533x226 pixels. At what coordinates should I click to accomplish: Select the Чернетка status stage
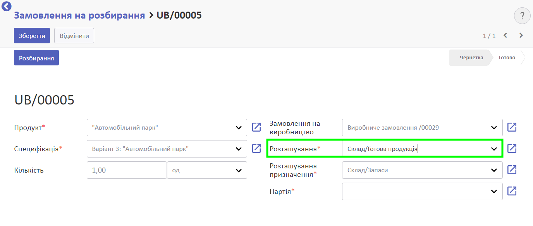point(471,58)
